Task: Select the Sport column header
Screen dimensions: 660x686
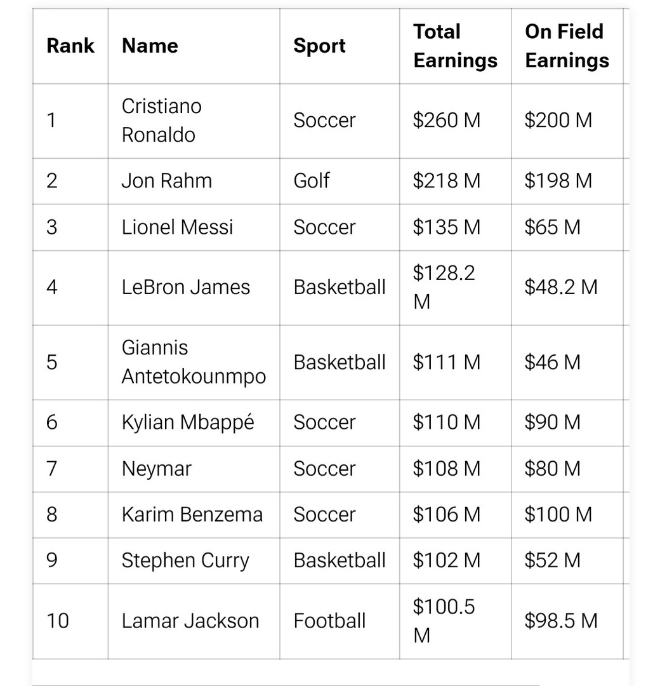Action: click(319, 46)
